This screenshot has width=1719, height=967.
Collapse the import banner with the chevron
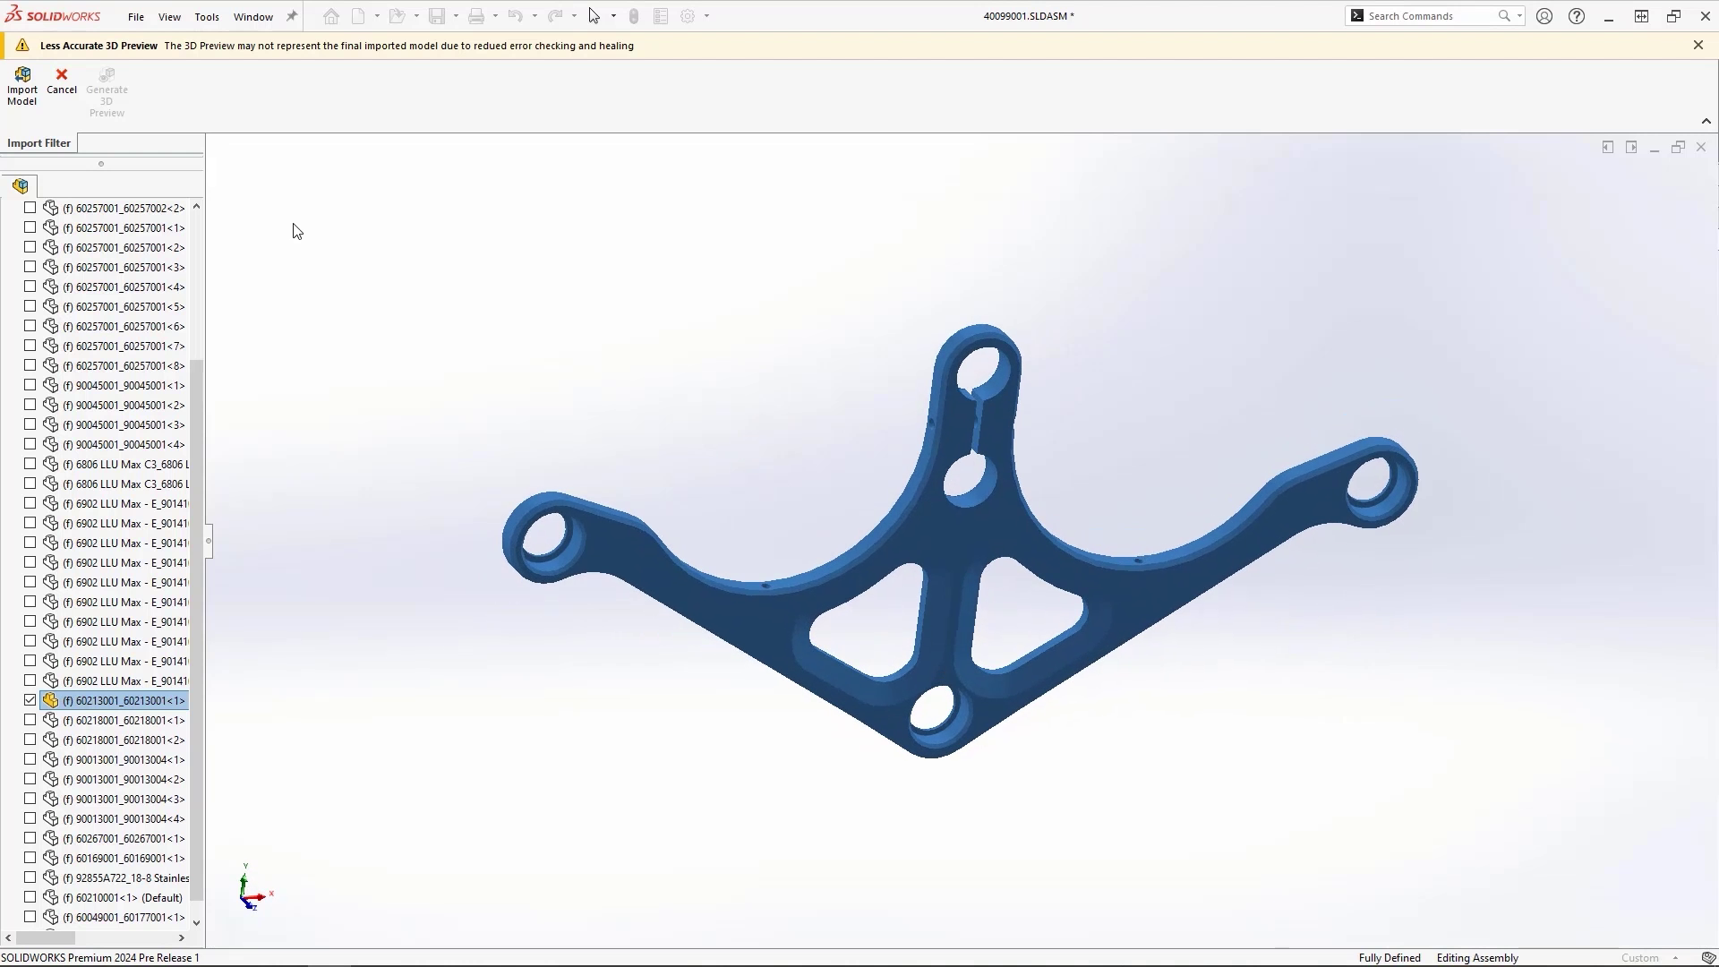point(1706,121)
